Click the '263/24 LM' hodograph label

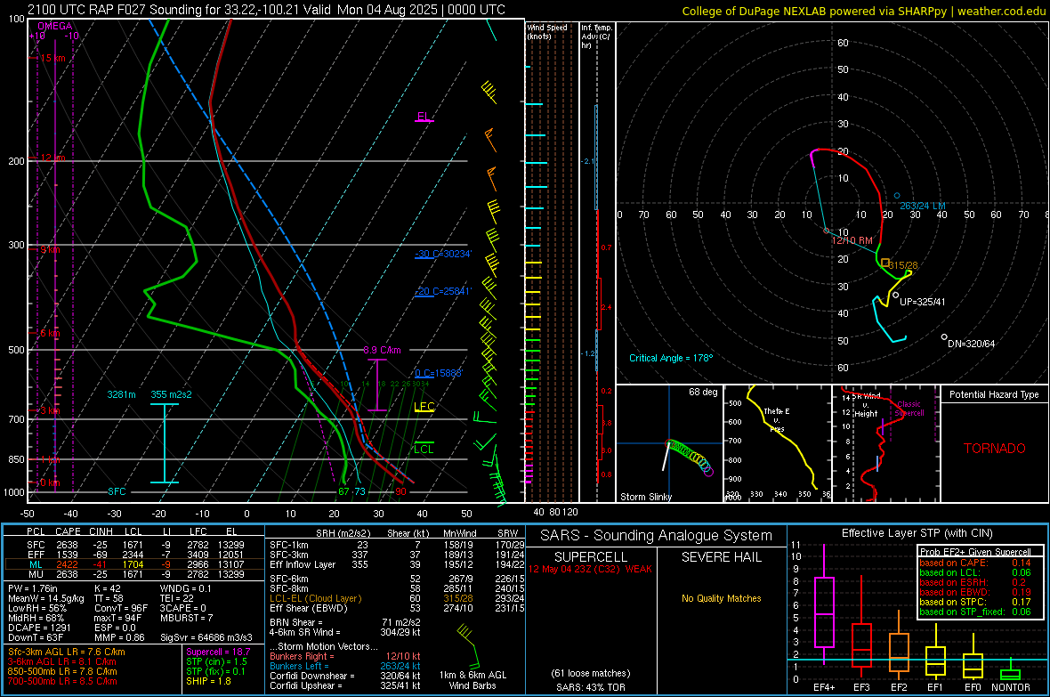pyautogui.click(x=923, y=206)
